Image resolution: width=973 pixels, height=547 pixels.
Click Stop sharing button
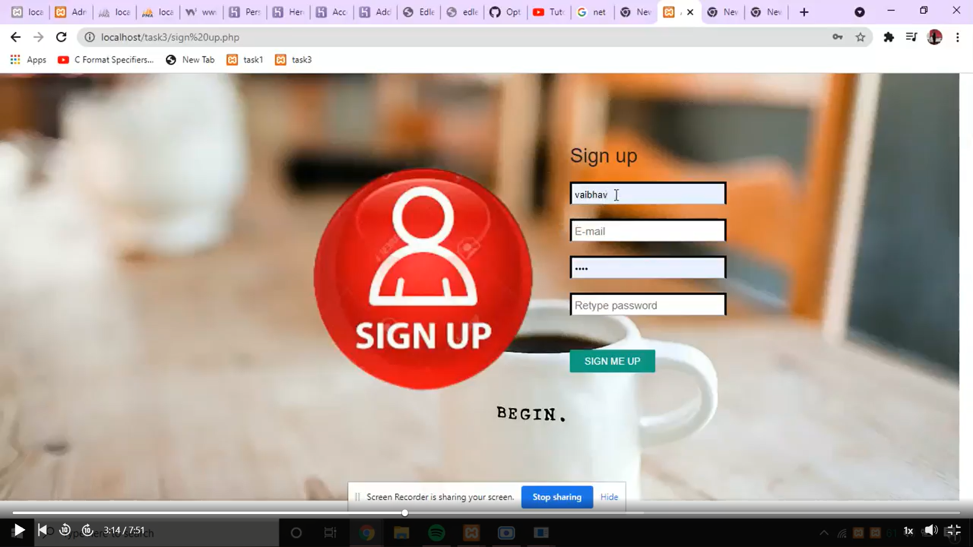tap(557, 497)
